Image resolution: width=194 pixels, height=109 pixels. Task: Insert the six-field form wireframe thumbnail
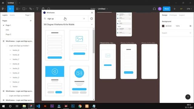coord(55,45)
